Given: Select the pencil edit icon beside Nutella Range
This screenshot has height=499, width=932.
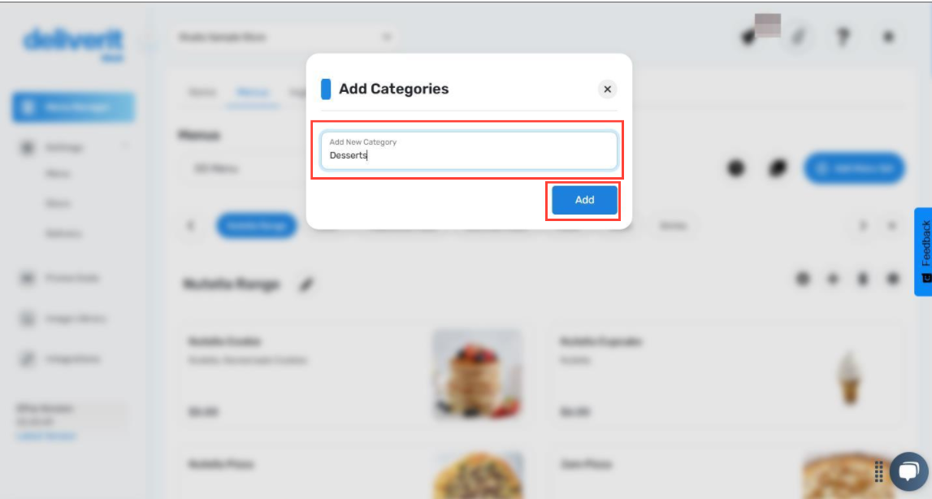Looking at the screenshot, I should pos(307,284).
